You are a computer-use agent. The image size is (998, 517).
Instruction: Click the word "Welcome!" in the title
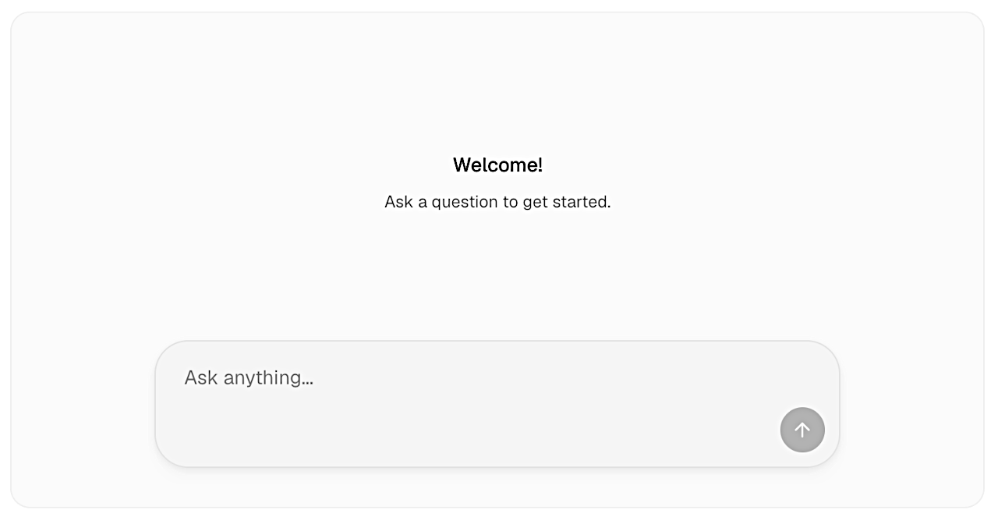(497, 165)
